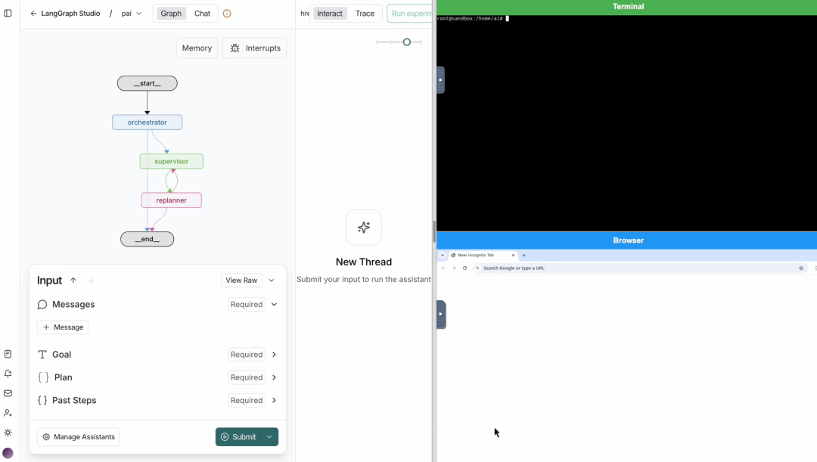Open the sidebar notes icon at the top left
The width and height of the screenshot is (817, 462).
8,13
